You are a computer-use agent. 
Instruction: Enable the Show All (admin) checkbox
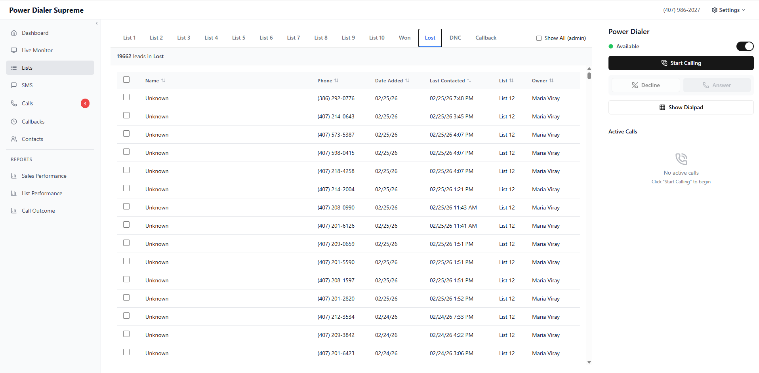(539, 38)
